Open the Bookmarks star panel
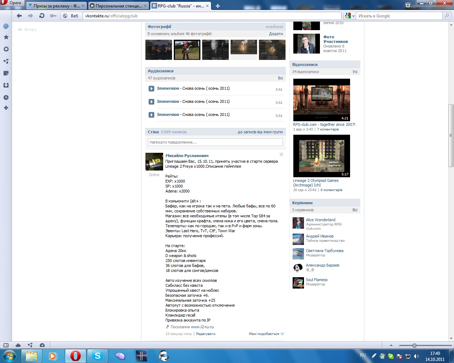Viewport: 454px width, 363px height. coord(6,37)
